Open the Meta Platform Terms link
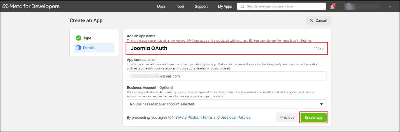 pos(195,117)
